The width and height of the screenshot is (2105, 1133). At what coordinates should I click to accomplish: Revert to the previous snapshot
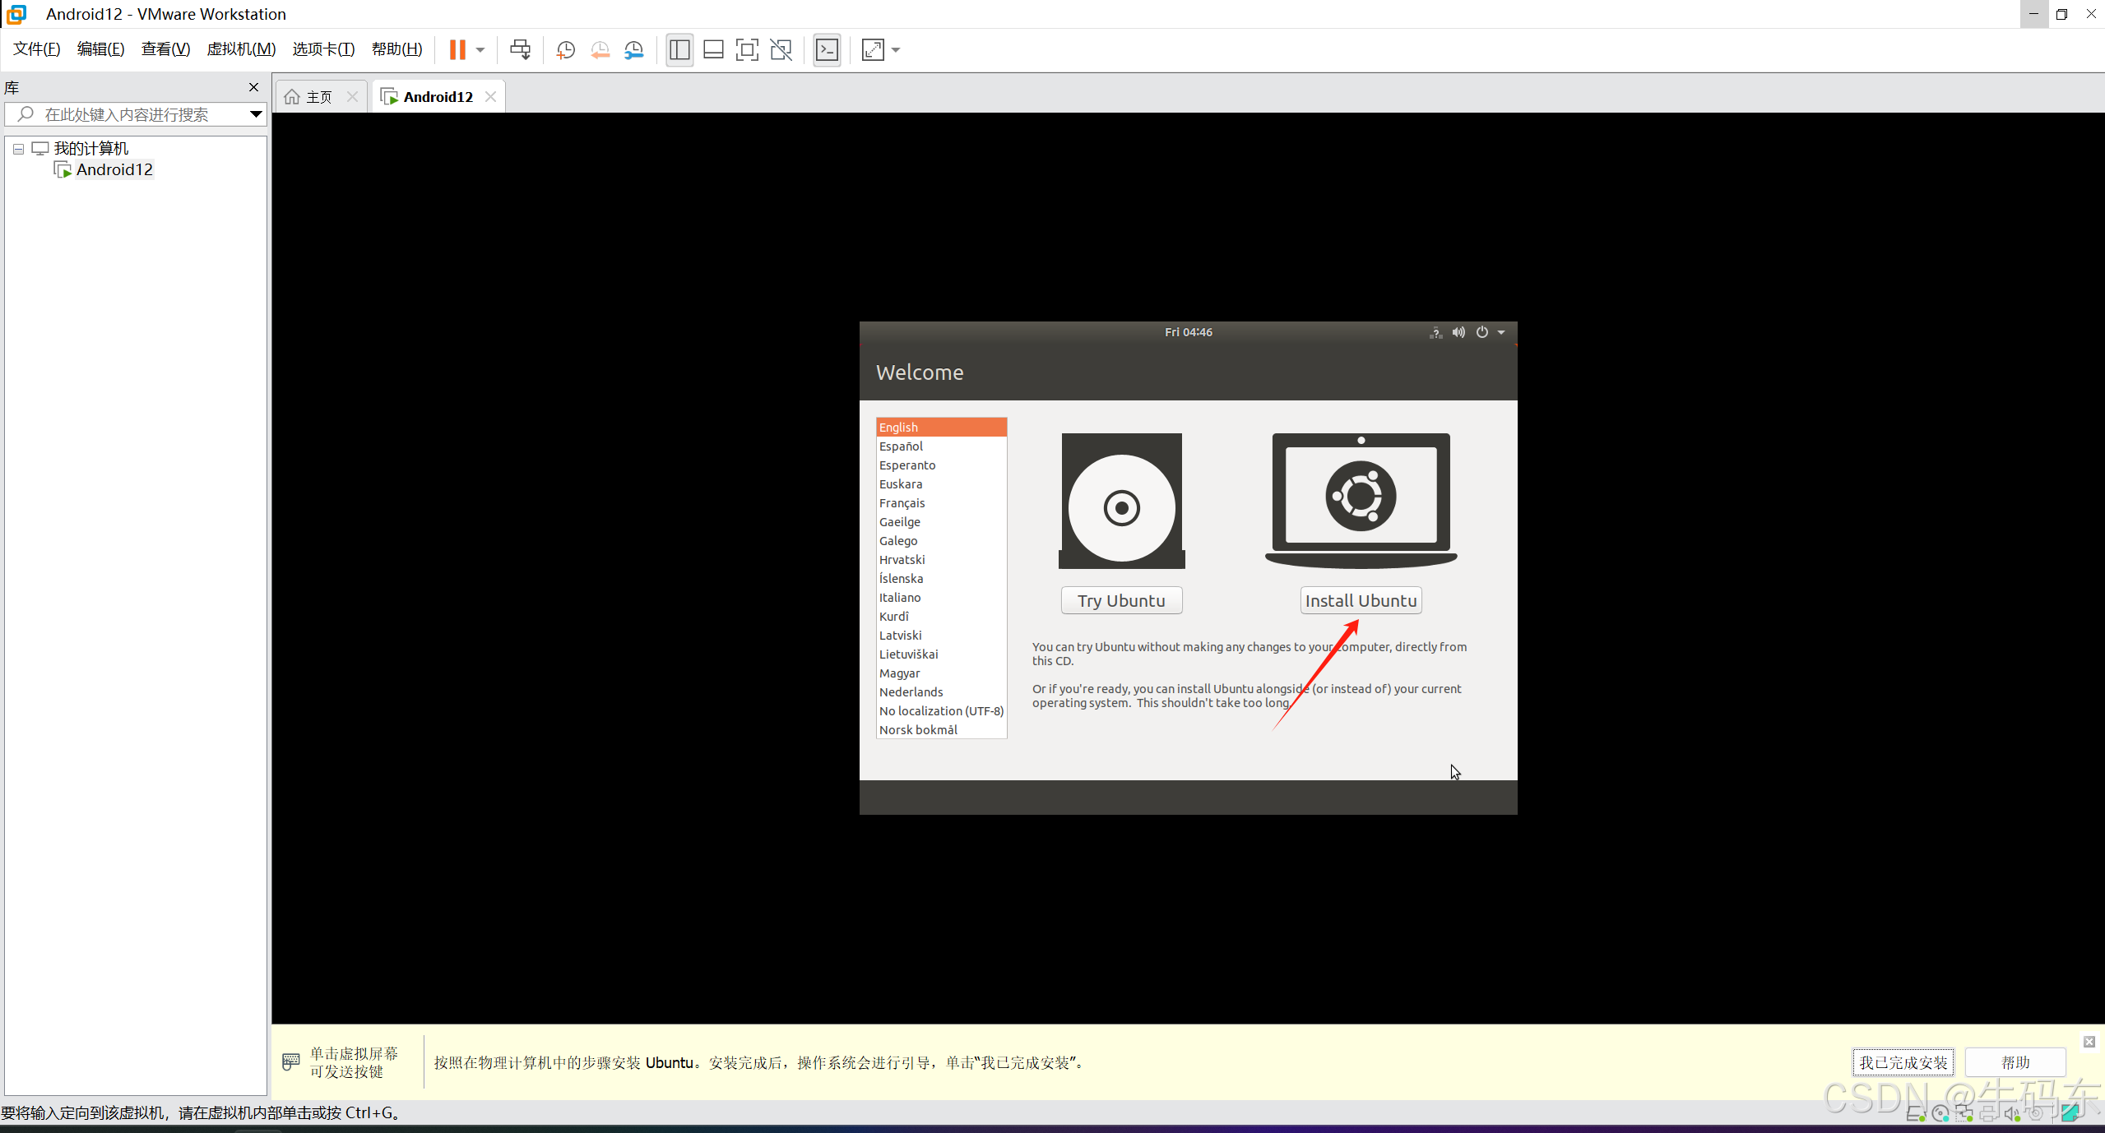(x=600, y=50)
